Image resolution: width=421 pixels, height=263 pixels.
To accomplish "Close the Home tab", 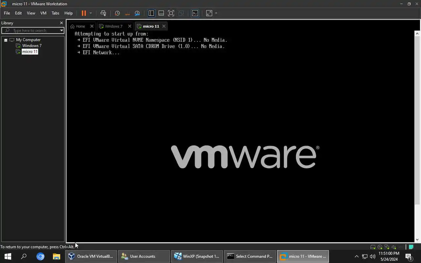I will coord(92,26).
